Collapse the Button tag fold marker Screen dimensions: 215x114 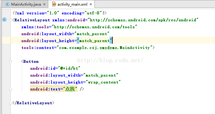point(10,62)
